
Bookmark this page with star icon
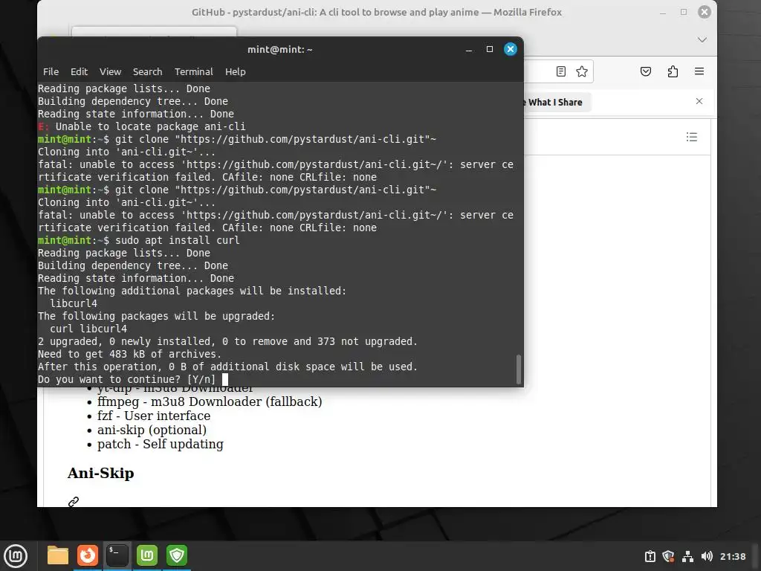582,72
